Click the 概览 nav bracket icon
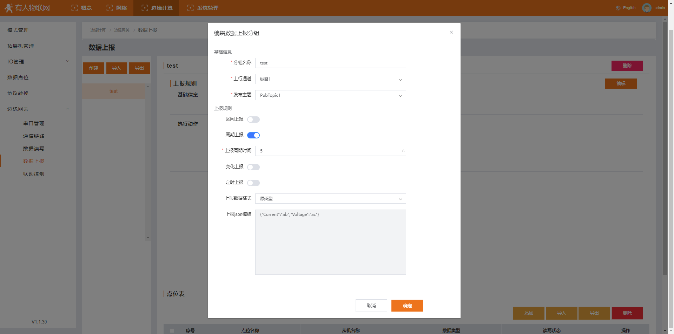Screen dimensions: 674x334 point(74,8)
